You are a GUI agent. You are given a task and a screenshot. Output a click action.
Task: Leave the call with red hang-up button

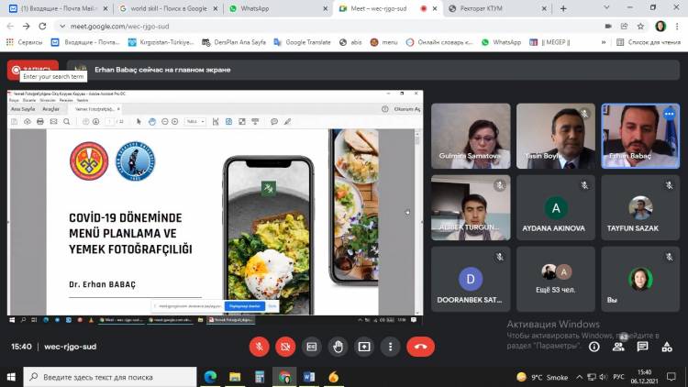click(x=420, y=347)
